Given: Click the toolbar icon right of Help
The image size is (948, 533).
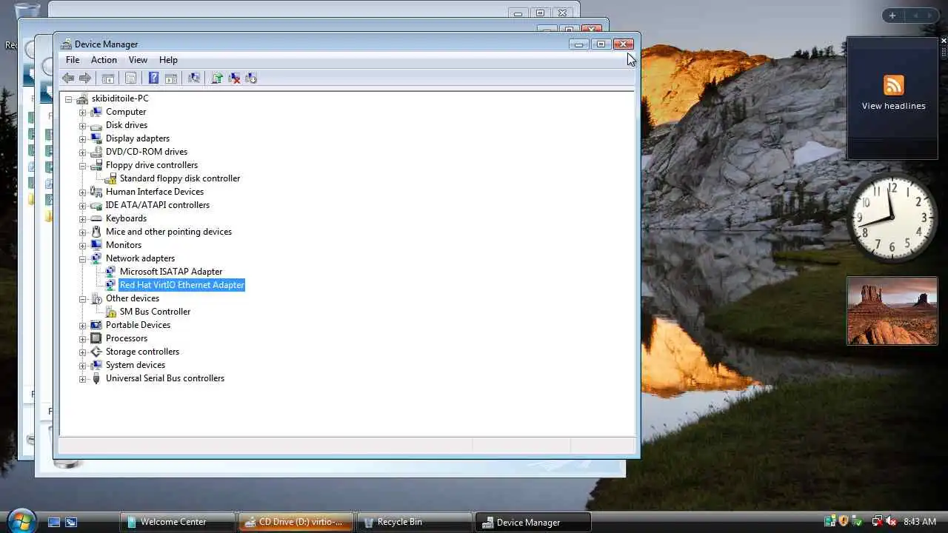Looking at the screenshot, I should (171, 78).
